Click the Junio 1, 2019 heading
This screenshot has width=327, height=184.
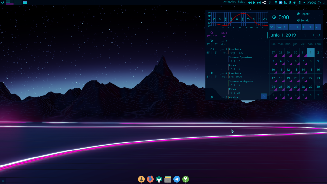[282, 35]
